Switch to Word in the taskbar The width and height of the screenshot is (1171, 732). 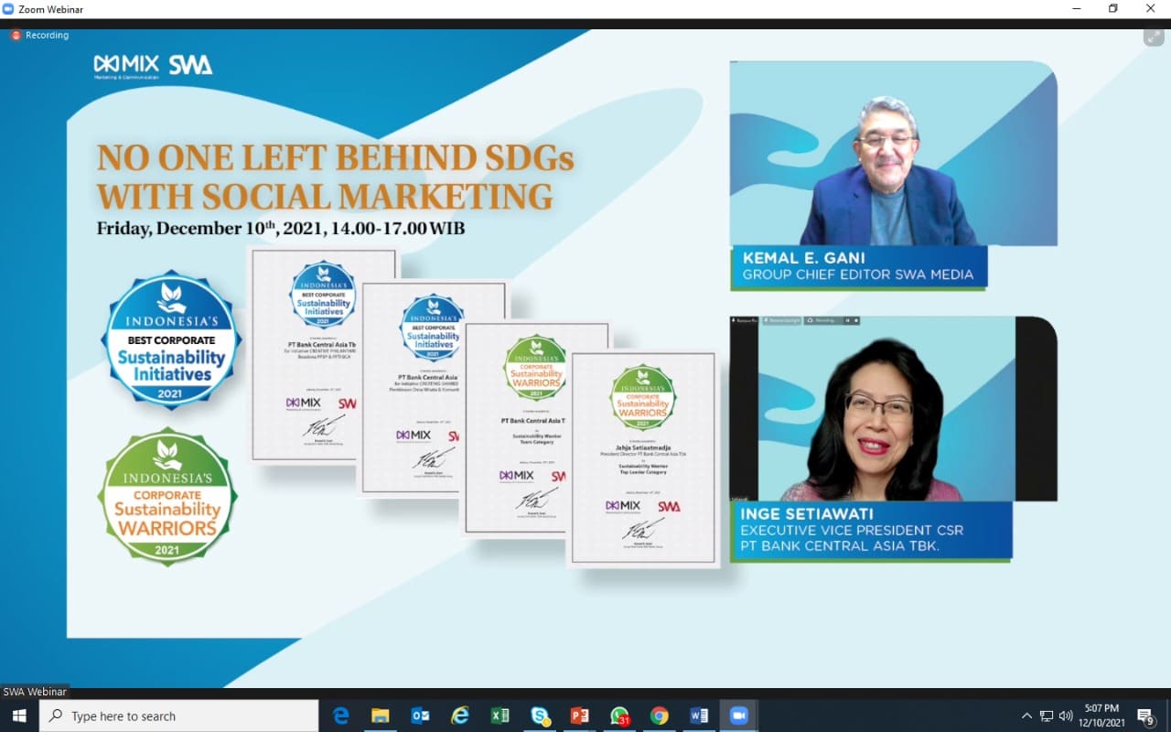699,716
